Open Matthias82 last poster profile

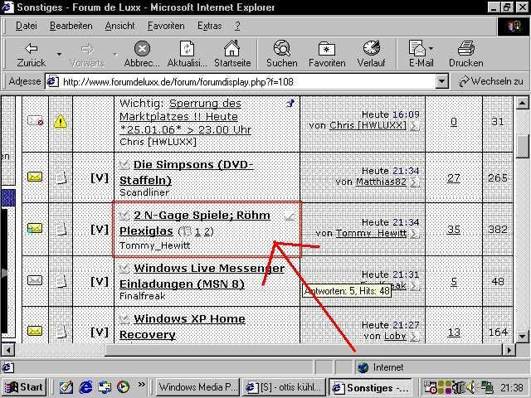pyautogui.click(x=381, y=182)
